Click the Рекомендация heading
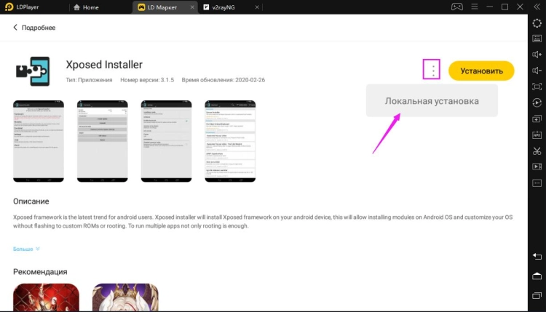The width and height of the screenshot is (546, 312). tap(40, 272)
